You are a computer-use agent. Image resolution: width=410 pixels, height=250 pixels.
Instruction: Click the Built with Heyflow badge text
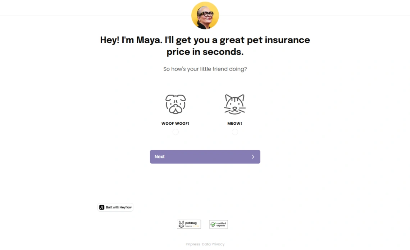(119, 207)
